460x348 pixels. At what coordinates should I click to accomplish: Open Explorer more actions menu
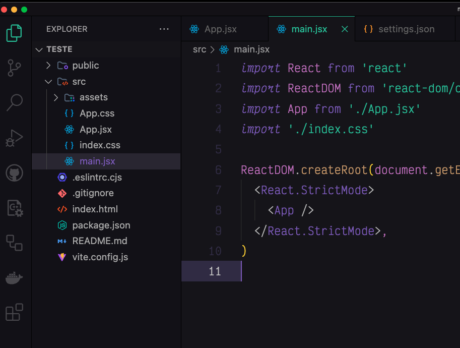pyautogui.click(x=164, y=29)
